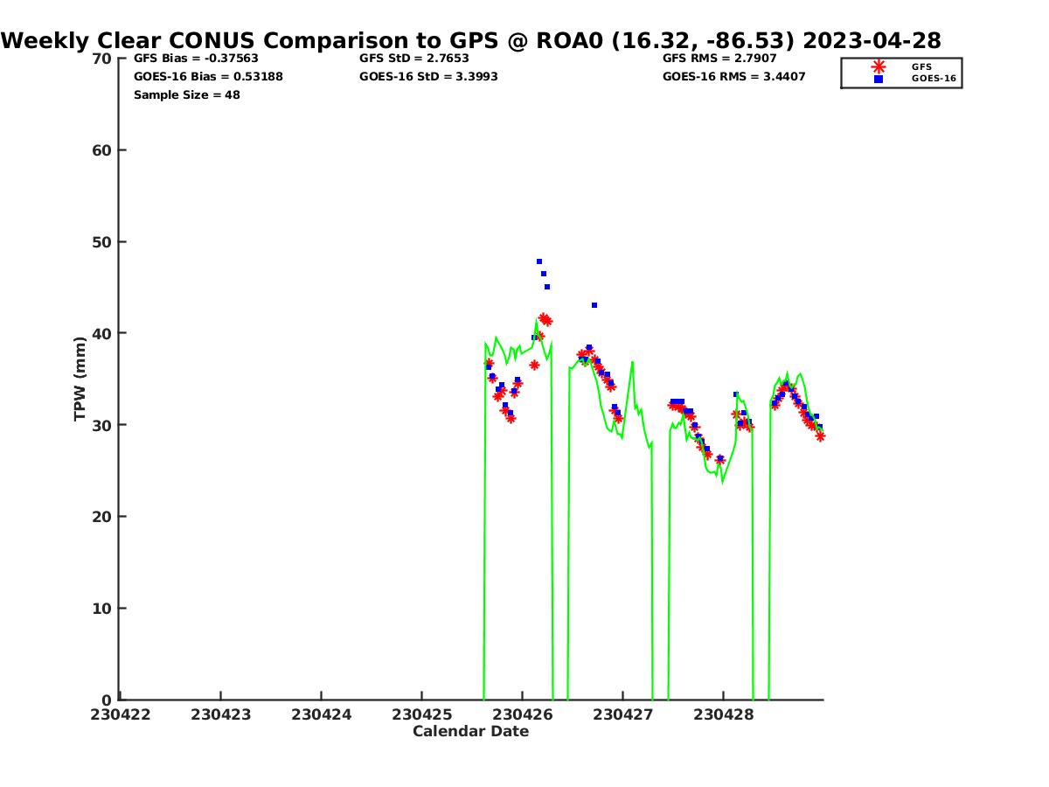Click the TPW (mm) y-axis label
Image resolution: width=1049 pixels, height=787 pixels.
[x=80, y=379]
